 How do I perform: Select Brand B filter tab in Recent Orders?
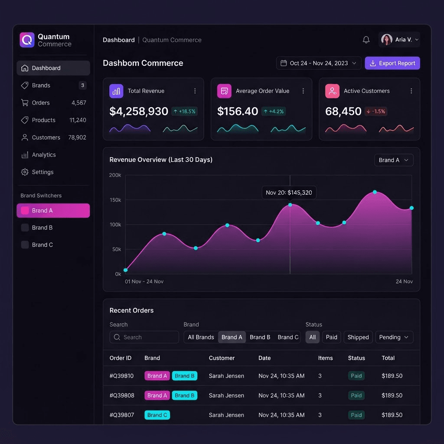tap(260, 337)
